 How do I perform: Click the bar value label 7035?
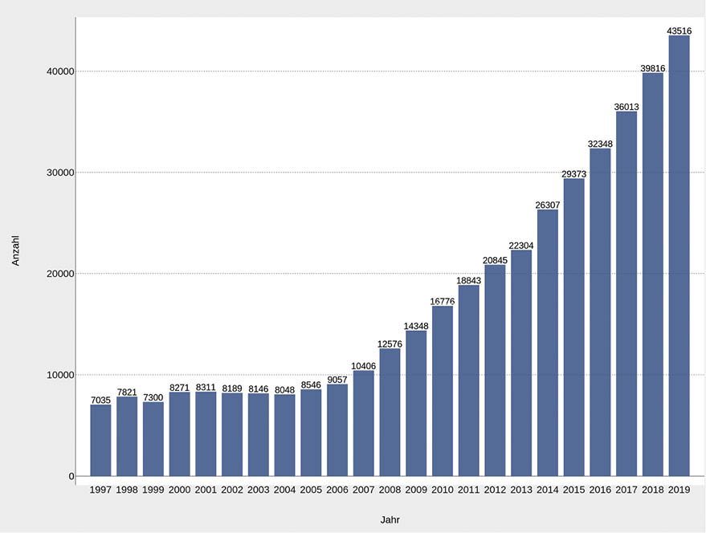pos(100,401)
